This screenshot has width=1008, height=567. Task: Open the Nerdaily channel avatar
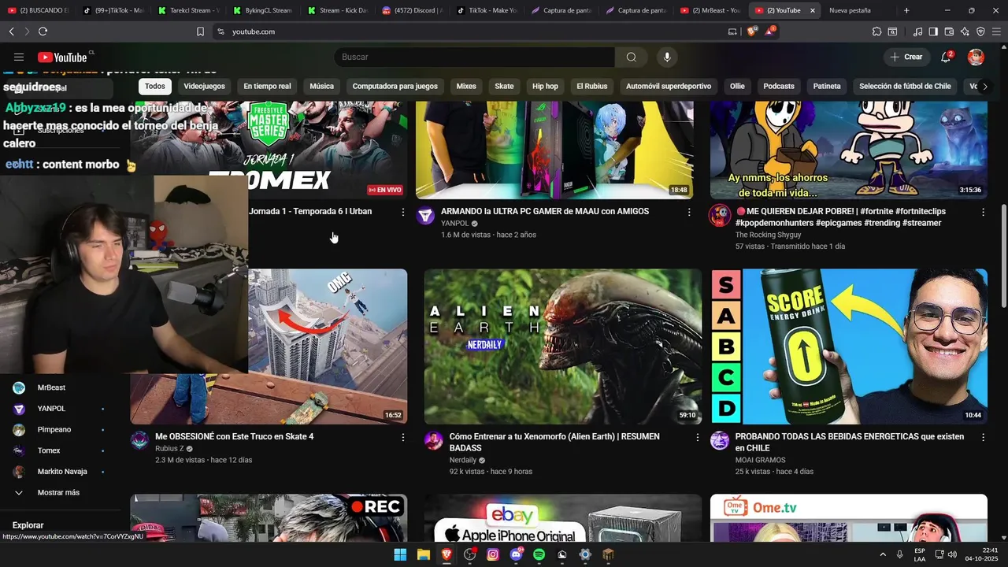coord(434,441)
